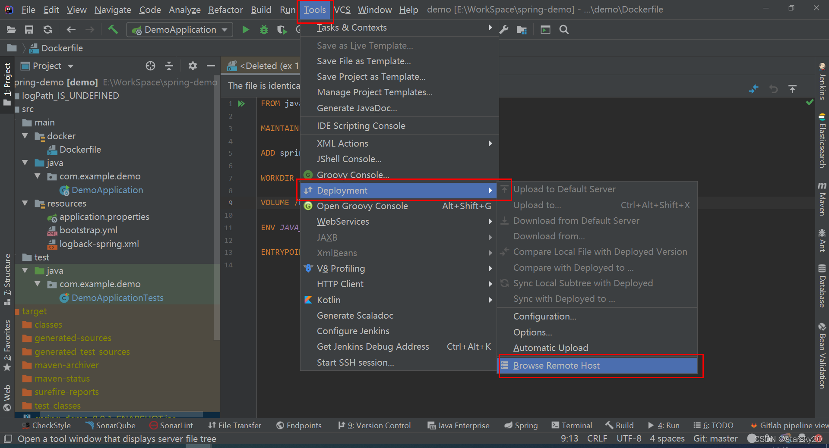
Task: Click Git: master branch status widget
Action: click(x=715, y=439)
